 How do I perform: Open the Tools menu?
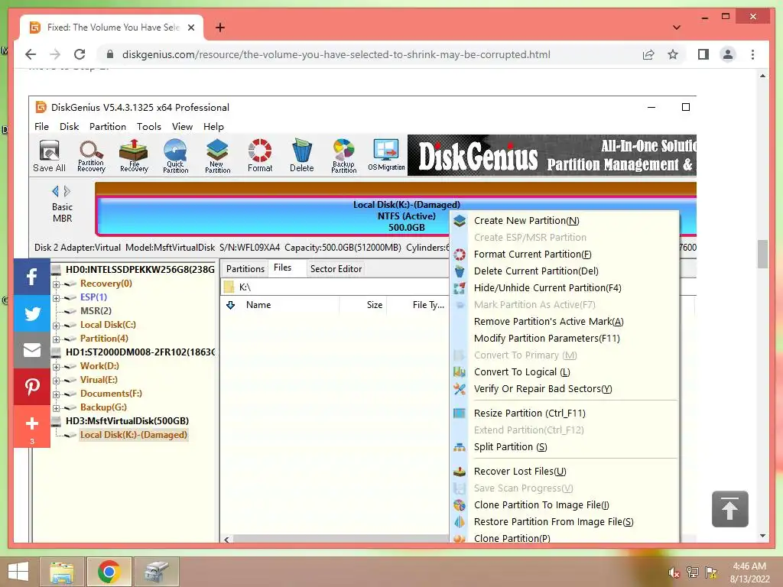click(x=149, y=127)
